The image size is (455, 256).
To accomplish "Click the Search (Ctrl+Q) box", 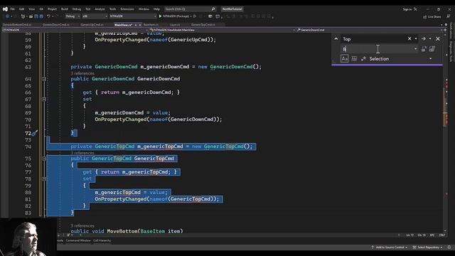I will click(190, 9).
